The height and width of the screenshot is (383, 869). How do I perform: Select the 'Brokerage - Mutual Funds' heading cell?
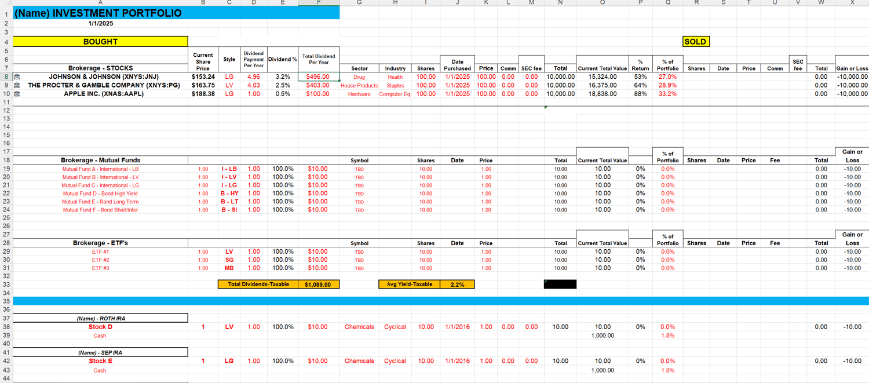click(100, 161)
